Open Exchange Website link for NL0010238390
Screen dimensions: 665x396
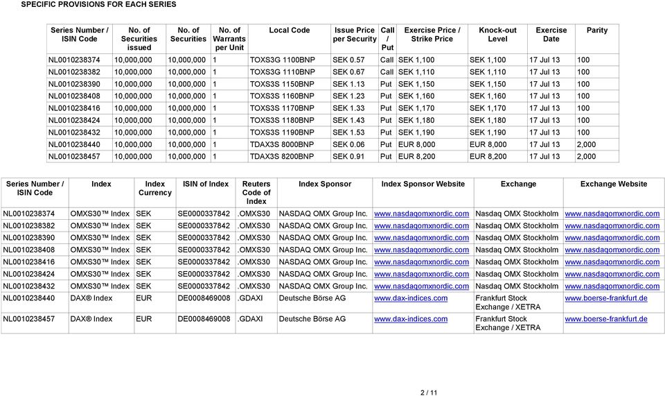click(x=612, y=238)
